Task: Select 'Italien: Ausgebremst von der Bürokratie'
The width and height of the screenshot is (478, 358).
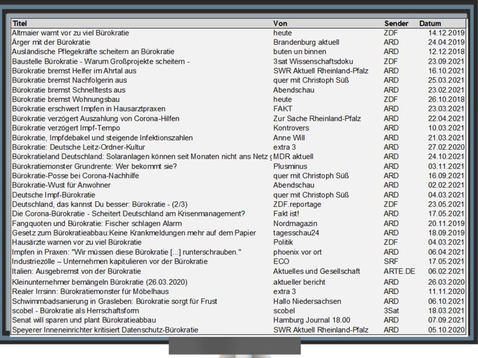Action: pos(239,272)
